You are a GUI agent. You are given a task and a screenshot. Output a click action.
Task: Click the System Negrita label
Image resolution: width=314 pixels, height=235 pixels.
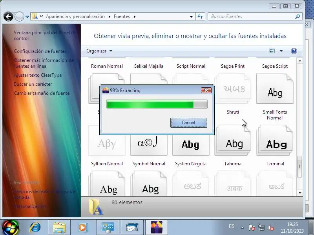(x=191, y=164)
